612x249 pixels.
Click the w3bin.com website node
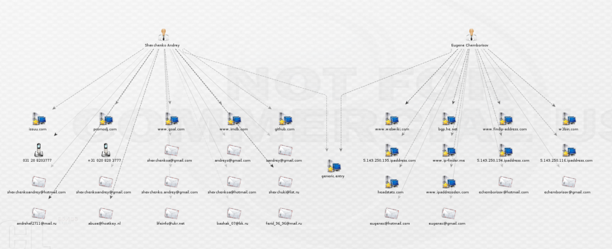[x=569, y=119]
